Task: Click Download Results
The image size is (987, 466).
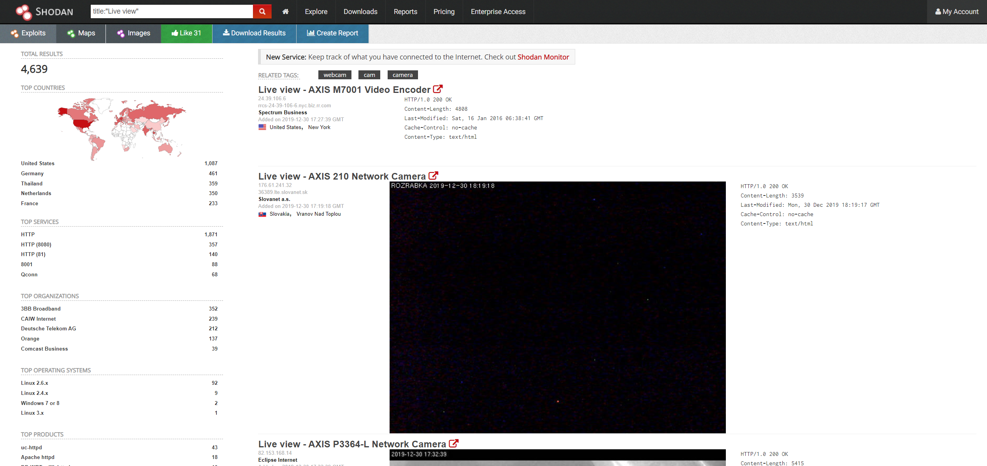Action: pyautogui.click(x=254, y=33)
